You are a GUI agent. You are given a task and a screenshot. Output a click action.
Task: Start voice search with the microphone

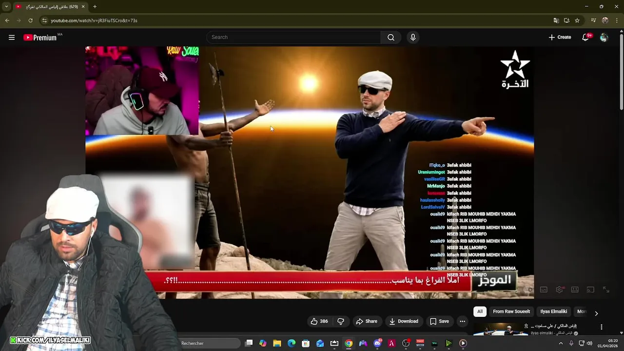point(413,37)
